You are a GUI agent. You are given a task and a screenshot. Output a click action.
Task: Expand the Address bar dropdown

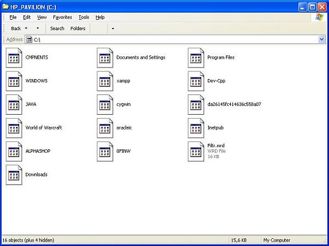pos(321,40)
